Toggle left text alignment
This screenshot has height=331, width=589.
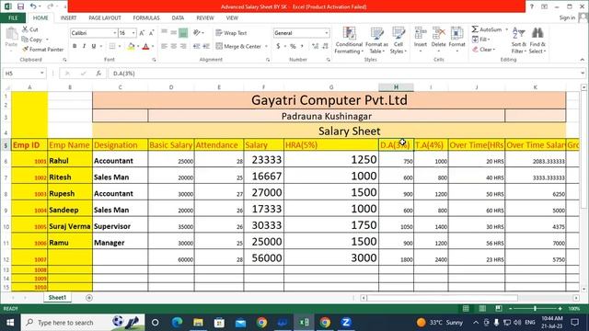(164, 46)
